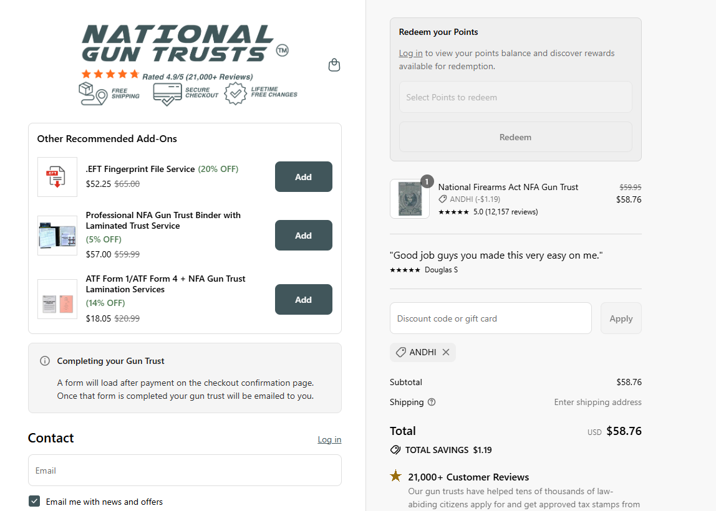Image resolution: width=716 pixels, height=511 pixels.
Task: Click the Total Savings tag icon
Action: click(x=395, y=450)
